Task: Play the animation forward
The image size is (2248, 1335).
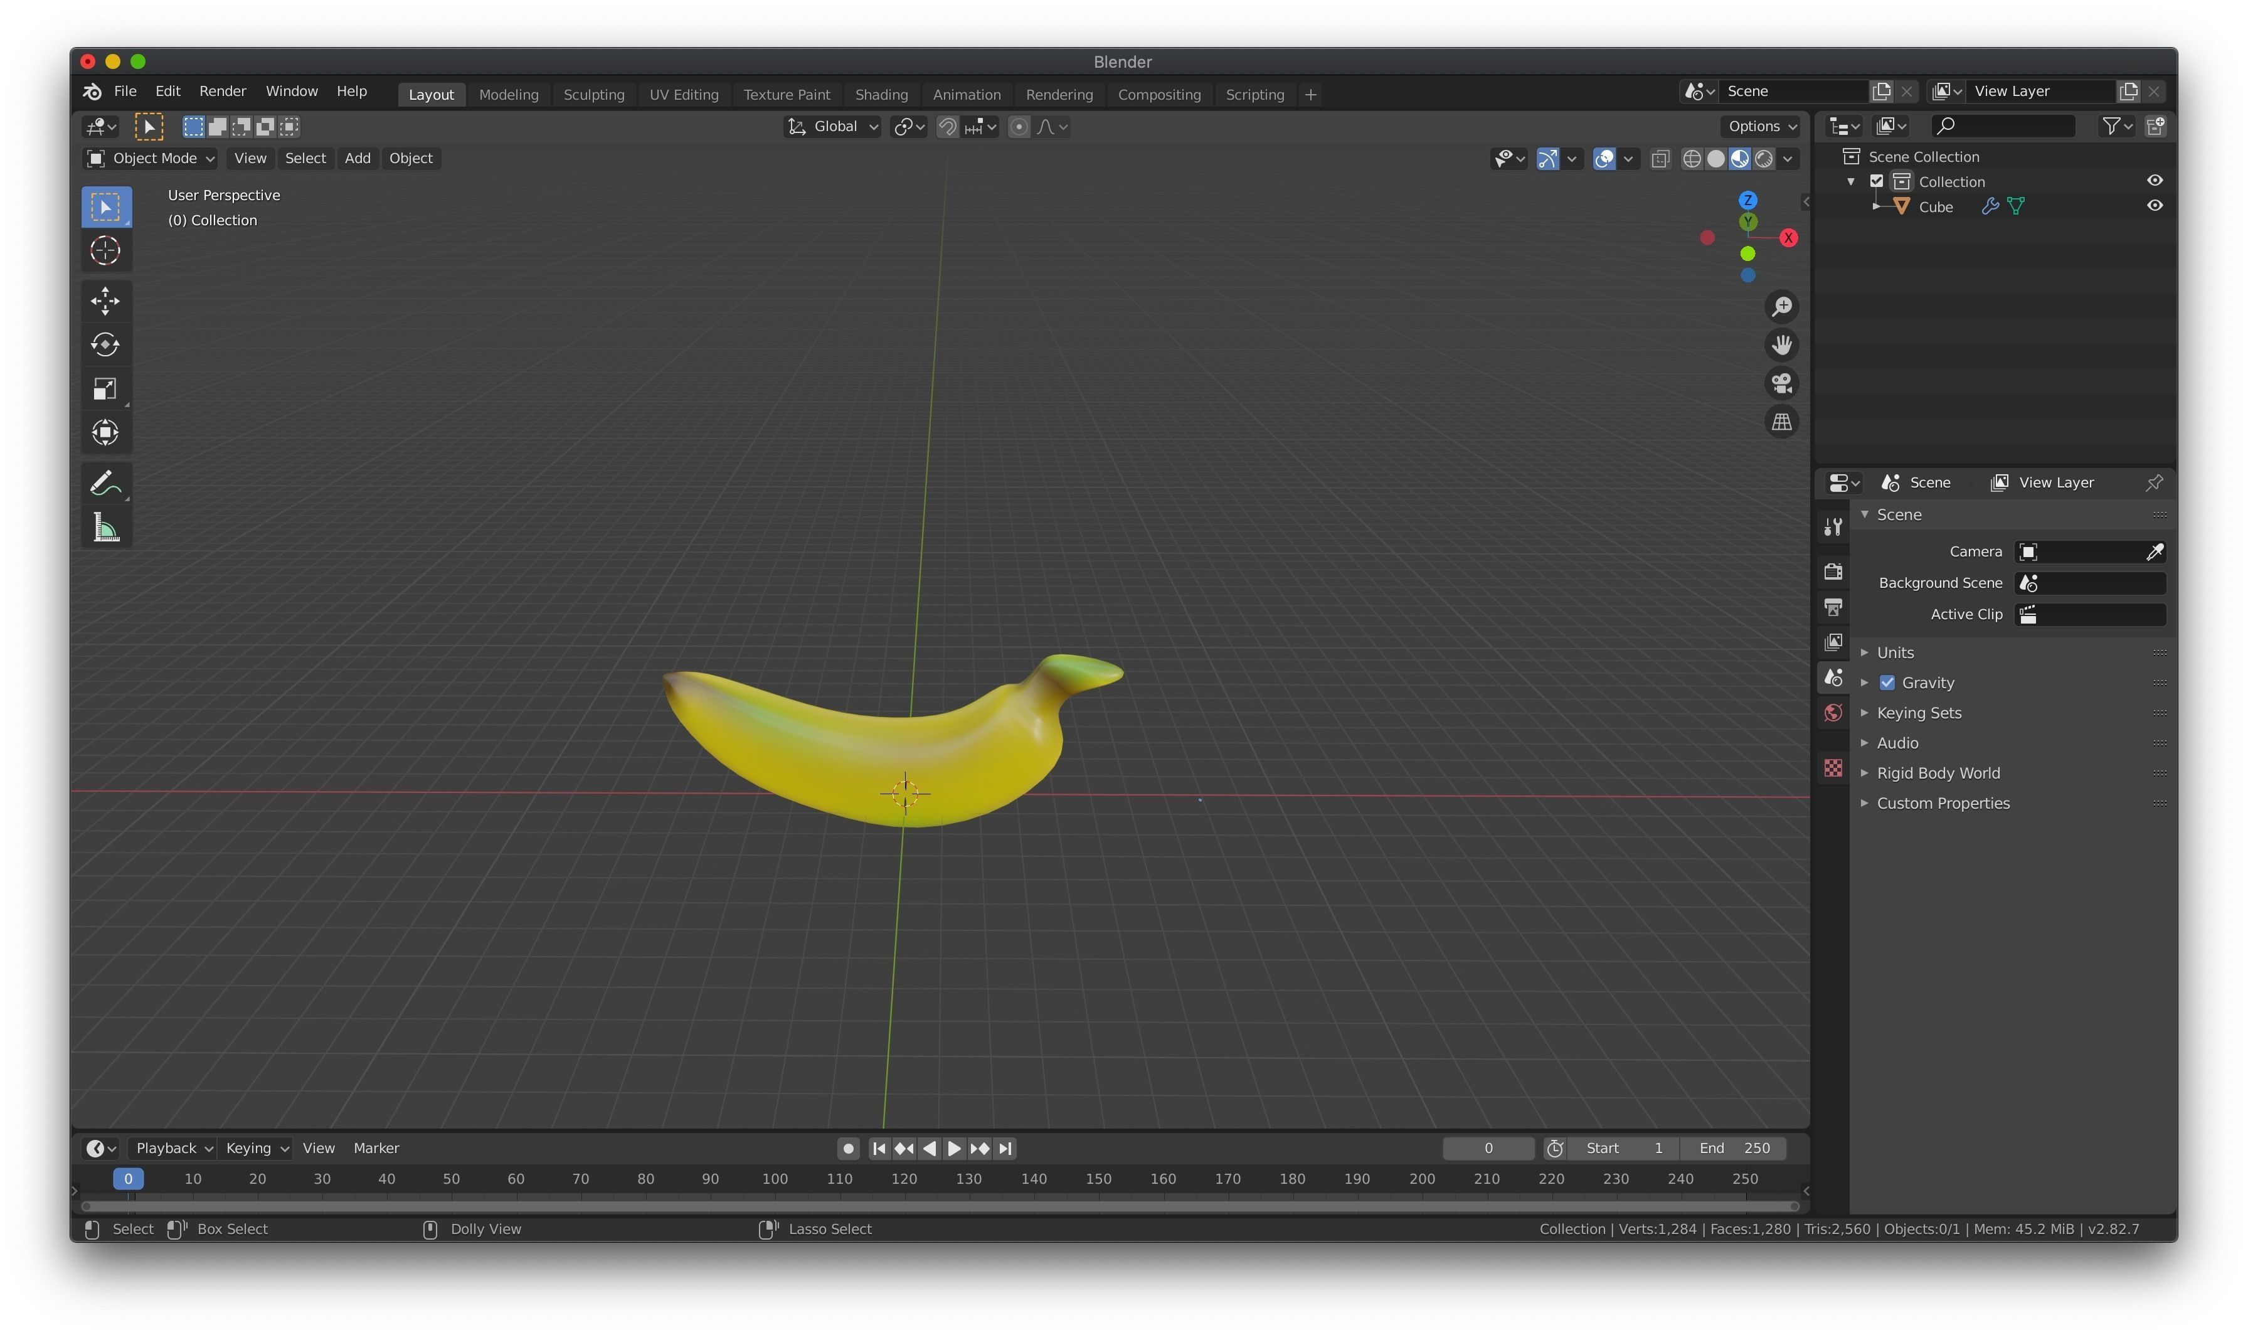Action: pos(954,1149)
